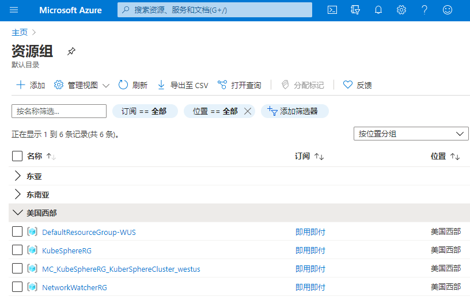
Task: Click 打开查询 in toolbar
Action: 239,85
